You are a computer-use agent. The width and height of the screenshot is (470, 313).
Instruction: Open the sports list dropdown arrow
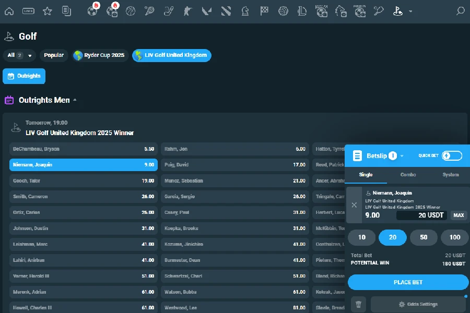(410, 11)
